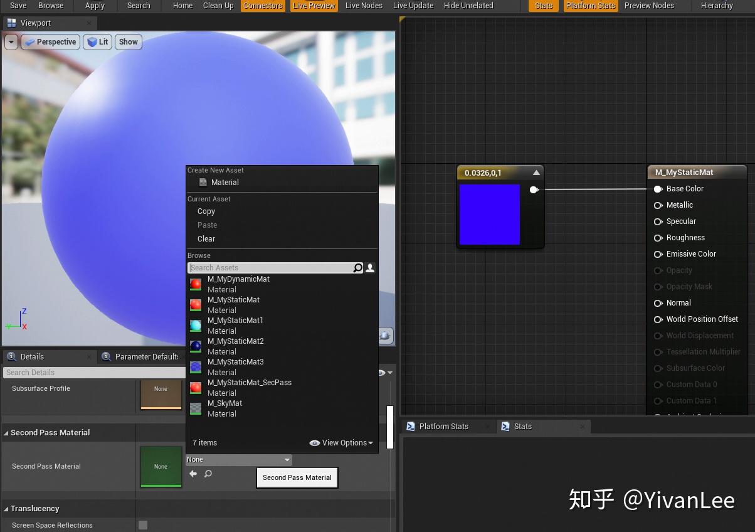This screenshot has width=755, height=532.
Task: Enable Screen Space Reflections checkbox
Action: 142,525
